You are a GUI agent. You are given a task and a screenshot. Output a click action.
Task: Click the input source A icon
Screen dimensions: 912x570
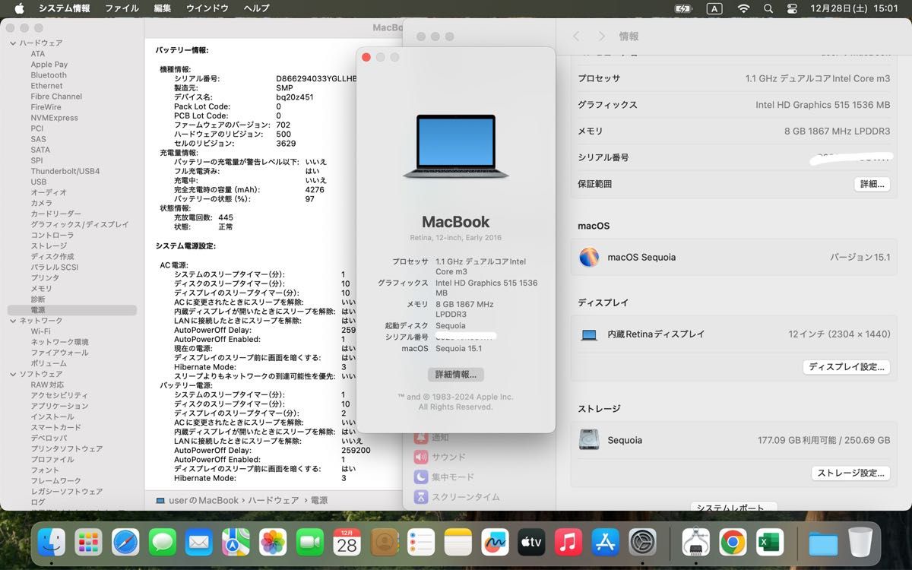714,8
